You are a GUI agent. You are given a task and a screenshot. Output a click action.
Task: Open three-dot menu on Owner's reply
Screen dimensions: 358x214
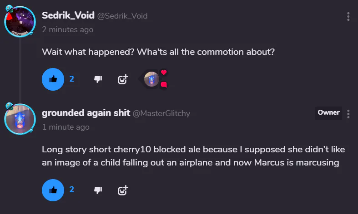tap(348, 114)
